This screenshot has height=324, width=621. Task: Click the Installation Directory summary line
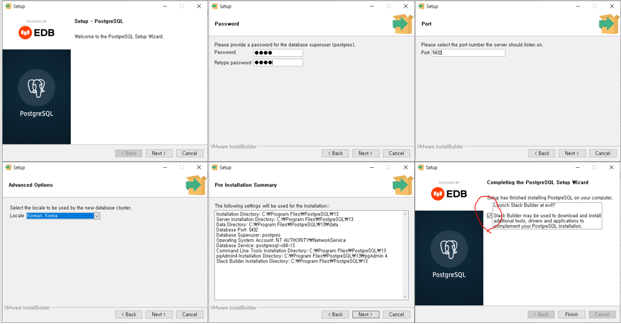point(277,215)
